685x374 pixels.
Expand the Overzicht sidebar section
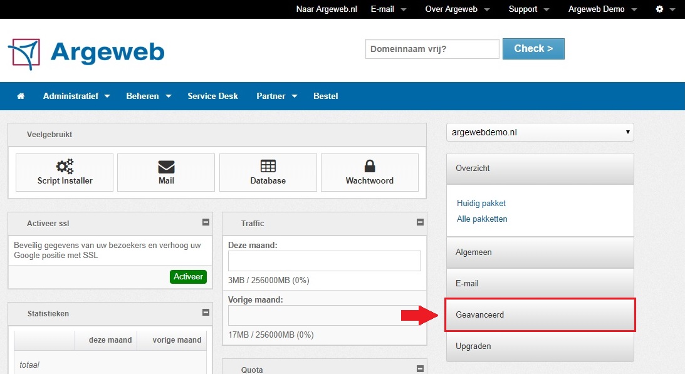click(x=540, y=169)
